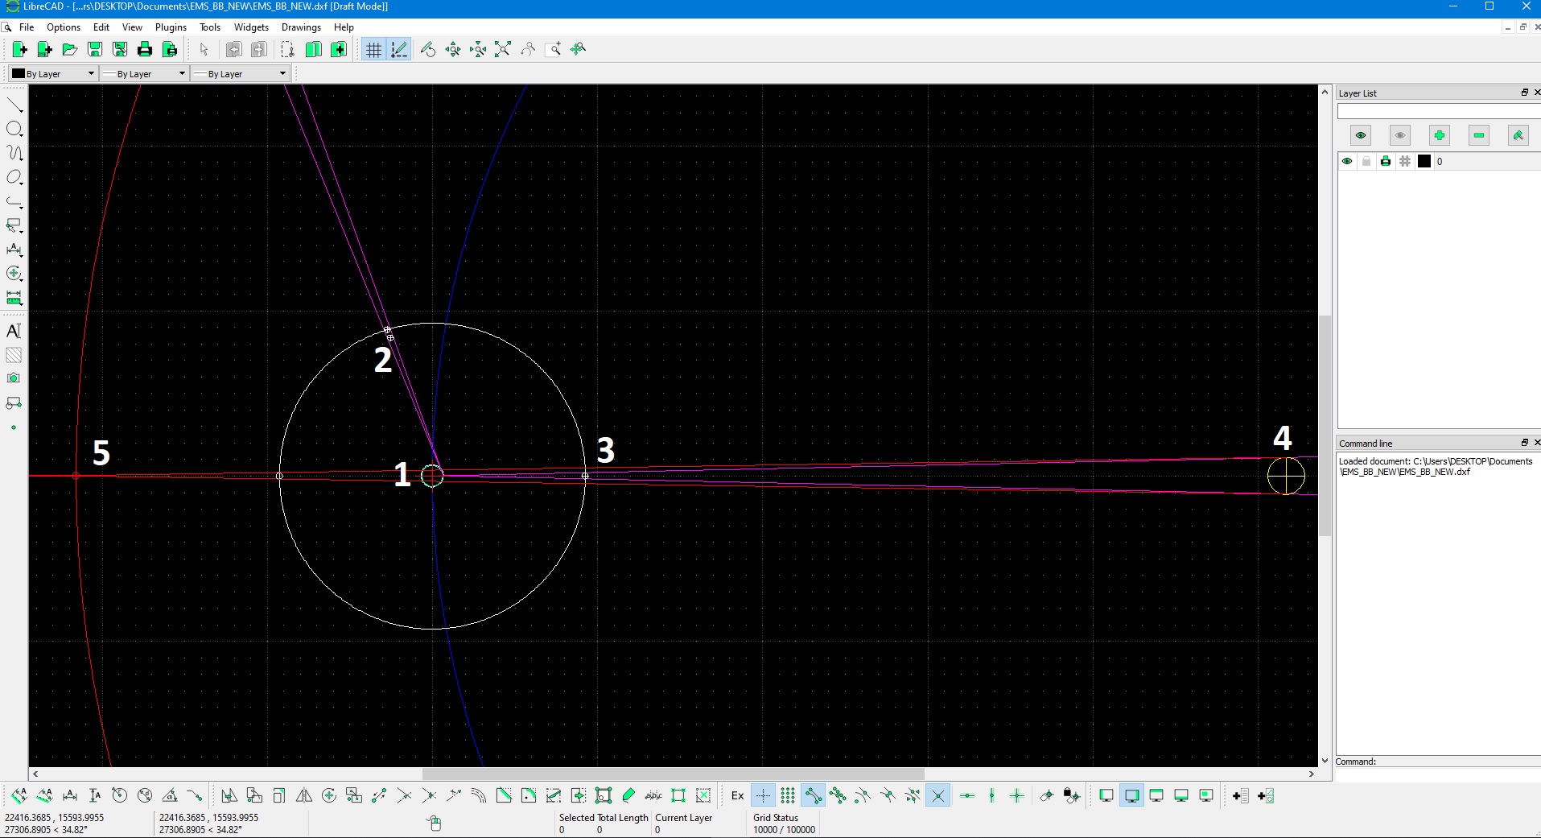Click Set Relative Zero position icon
Image resolution: width=1541 pixels, height=838 pixels.
point(1046,796)
